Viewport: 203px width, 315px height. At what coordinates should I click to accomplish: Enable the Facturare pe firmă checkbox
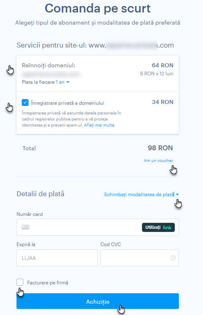click(20, 282)
